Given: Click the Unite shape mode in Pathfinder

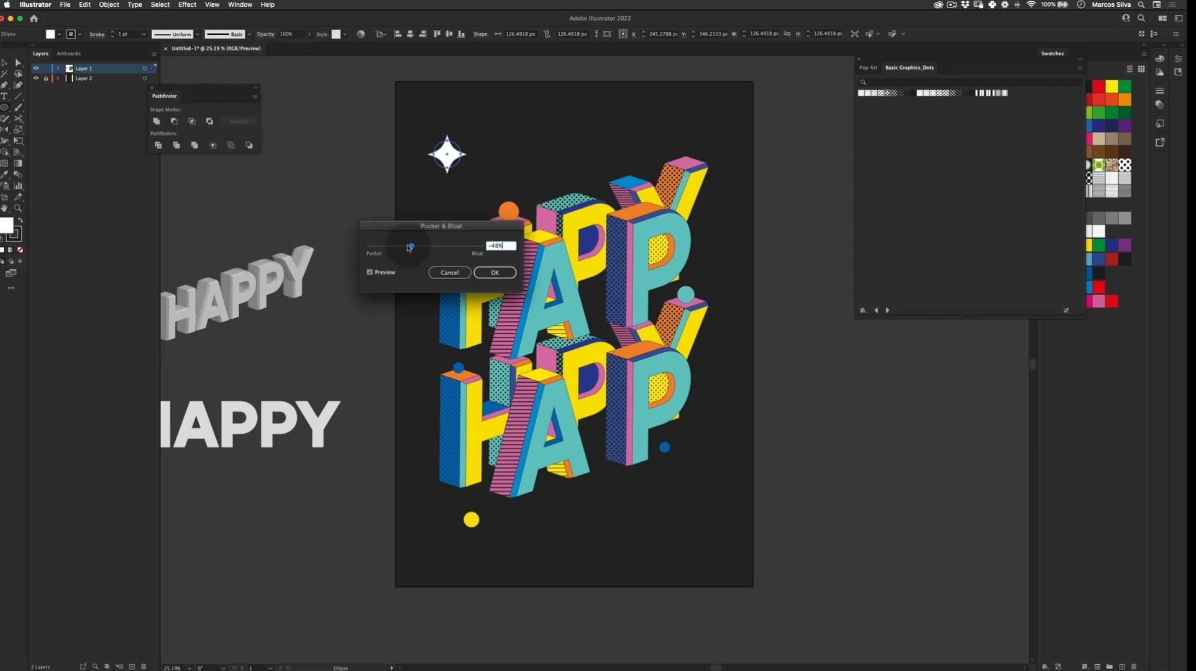Looking at the screenshot, I should coord(157,121).
